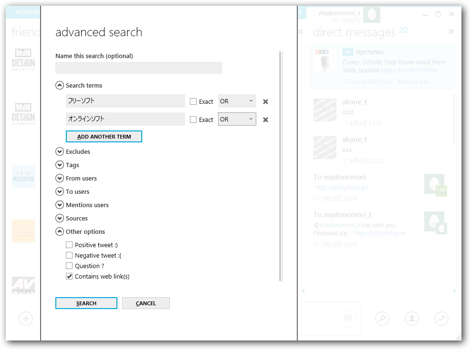Viewport: 471px width, 350px height.
Task: Collapse the Other options section
Action: coord(59,231)
